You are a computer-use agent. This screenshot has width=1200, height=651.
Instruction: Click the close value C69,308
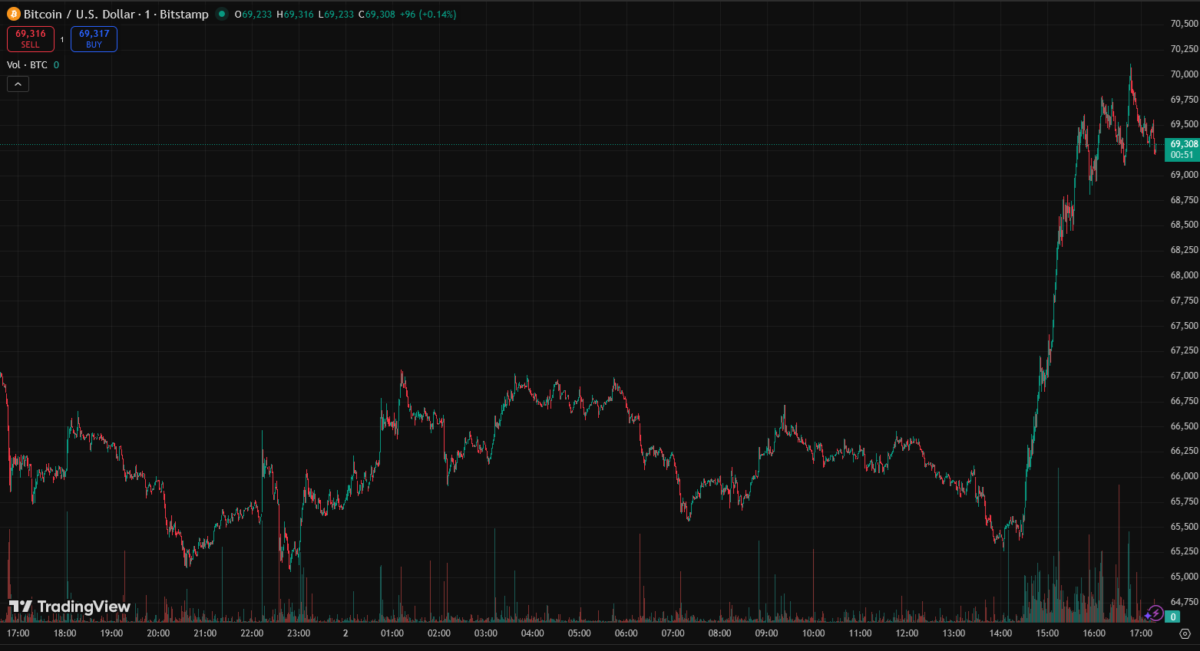[x=377, y=15]
